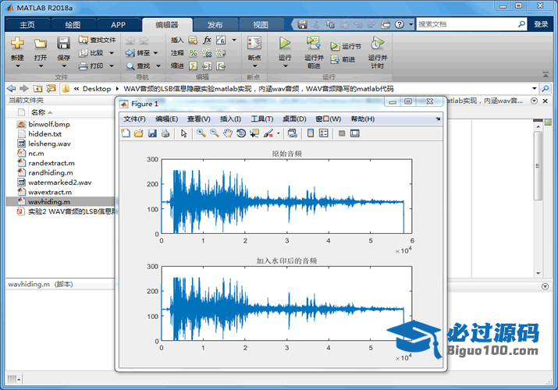Switch to the Publish (发布) tab
558x390 pixels.
(x=215, y=24)
